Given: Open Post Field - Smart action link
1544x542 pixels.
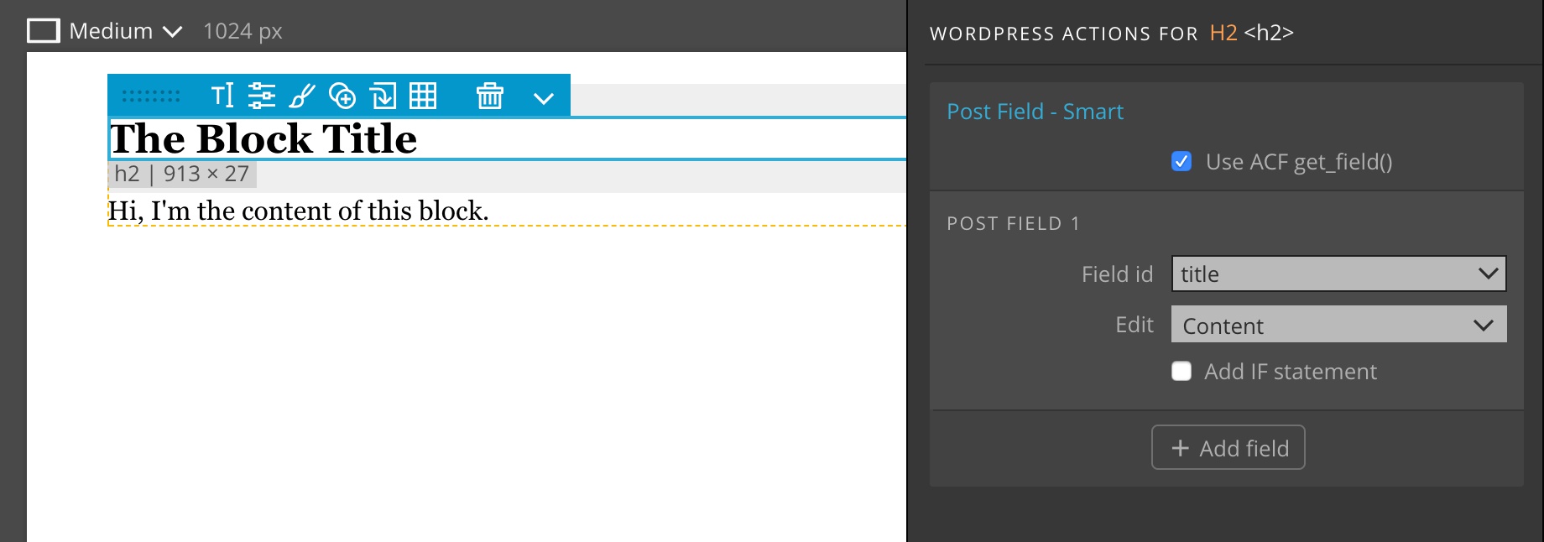Looking at the screenshot, I should [x=1035, y=112].
